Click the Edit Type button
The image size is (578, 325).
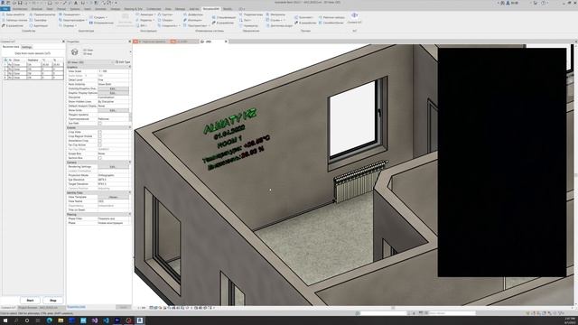coord(123,62)
